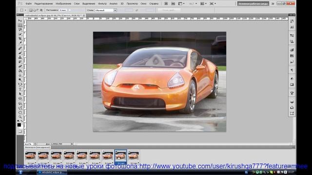Open the zoom level dropdown in menu bar
The height and width of the screenshot is (175, 312).
tap(193, 3)
